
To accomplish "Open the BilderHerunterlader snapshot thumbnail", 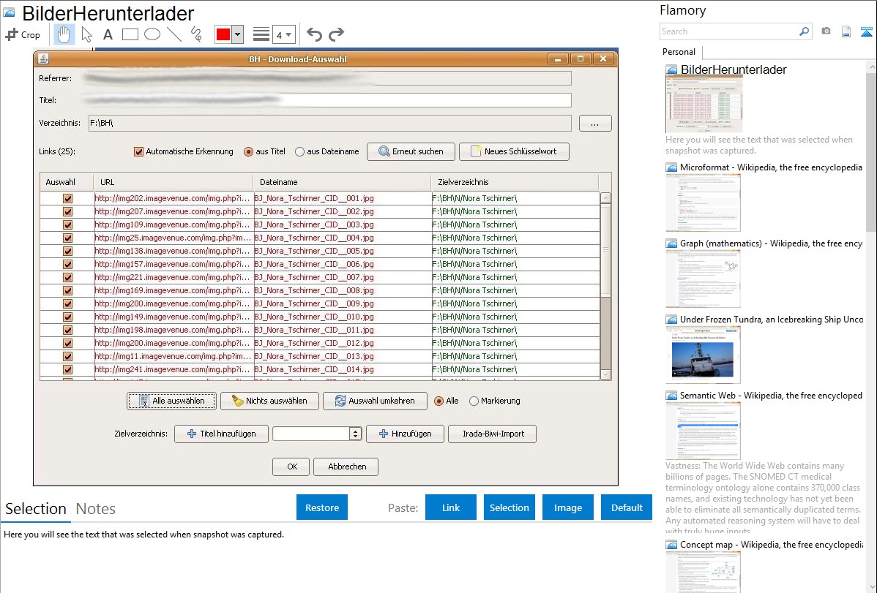I will 704,105.
